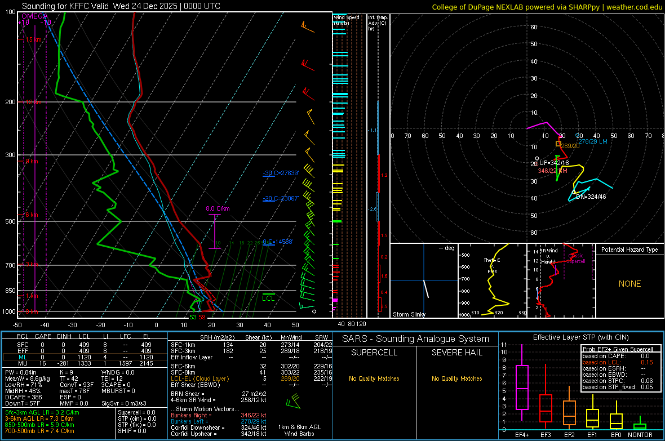
Task: Click the 278/29 LM hodograph label
Action: (593, 141)
